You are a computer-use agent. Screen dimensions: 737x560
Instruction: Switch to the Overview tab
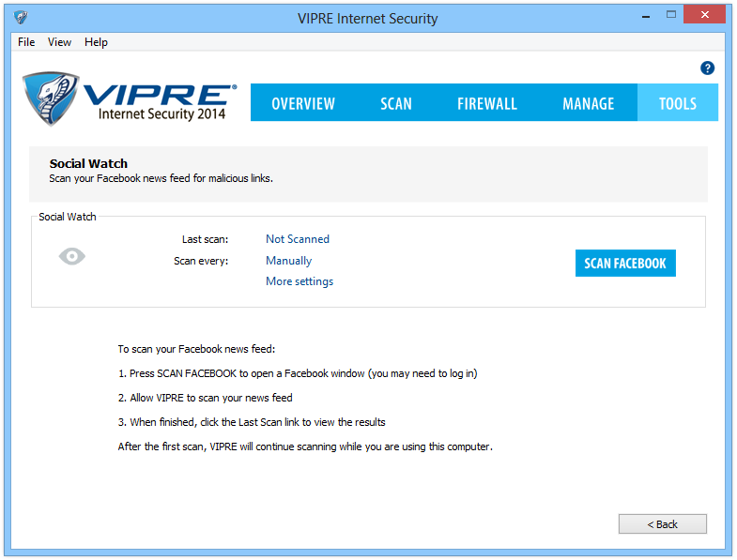click(x=303, y=103)
